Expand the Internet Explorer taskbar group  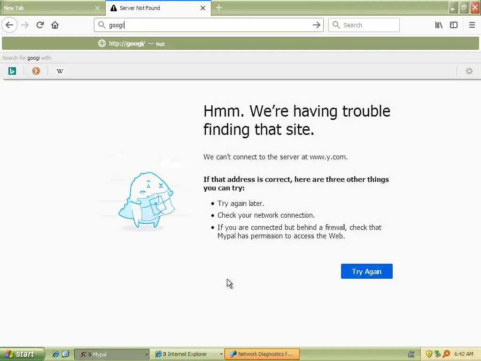(187, 354)
